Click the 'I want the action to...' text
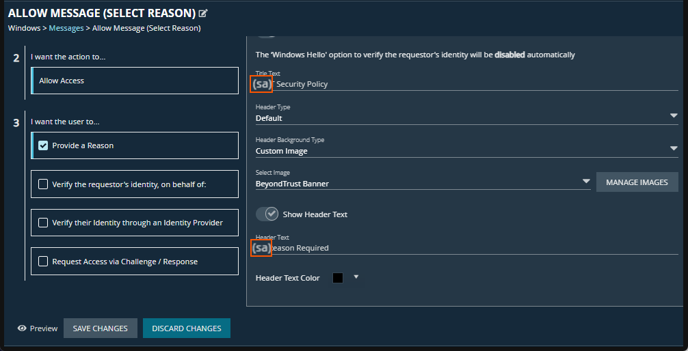The height and width of the screenshot is (351, 688). click(x=68, y=57)
